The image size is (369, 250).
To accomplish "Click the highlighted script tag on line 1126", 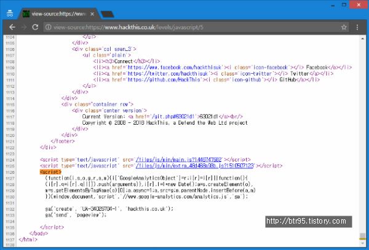I will click(x=50, y=172).
